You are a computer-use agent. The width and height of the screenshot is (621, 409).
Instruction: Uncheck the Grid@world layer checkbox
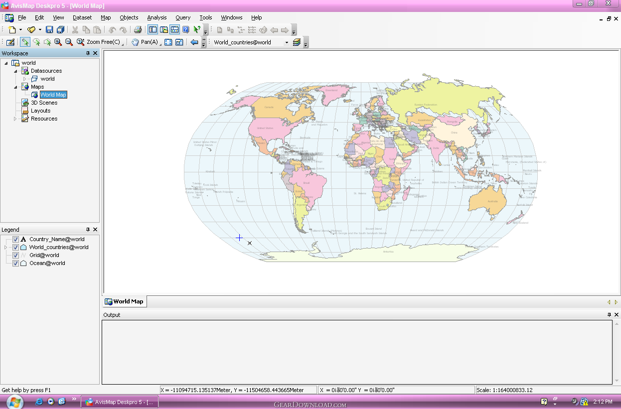(16, 255)
